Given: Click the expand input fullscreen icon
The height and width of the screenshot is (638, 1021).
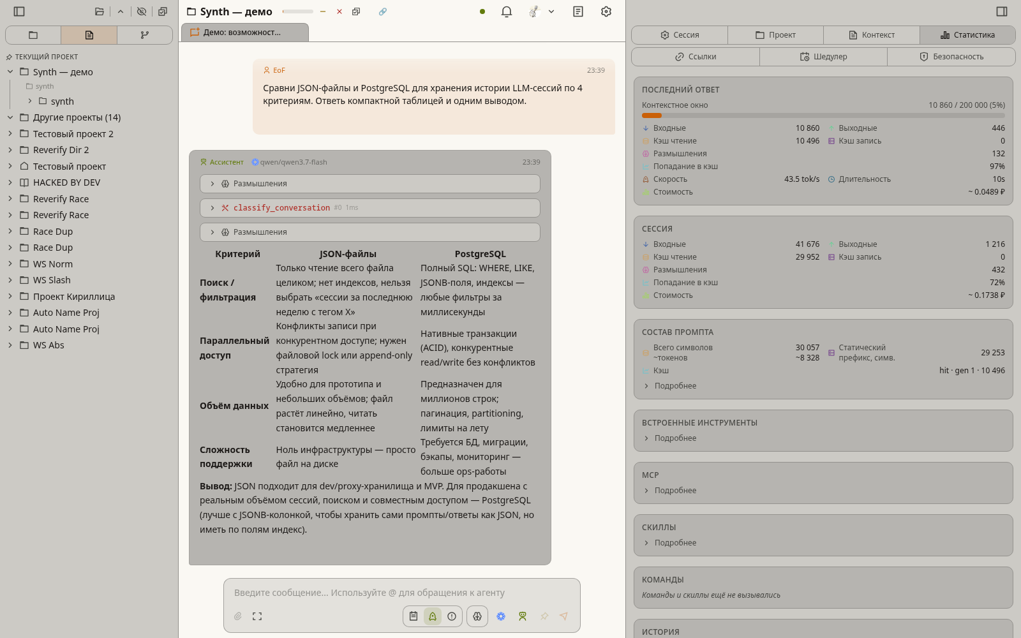Looking at the screenshot, I should click(x=257, y=616).
